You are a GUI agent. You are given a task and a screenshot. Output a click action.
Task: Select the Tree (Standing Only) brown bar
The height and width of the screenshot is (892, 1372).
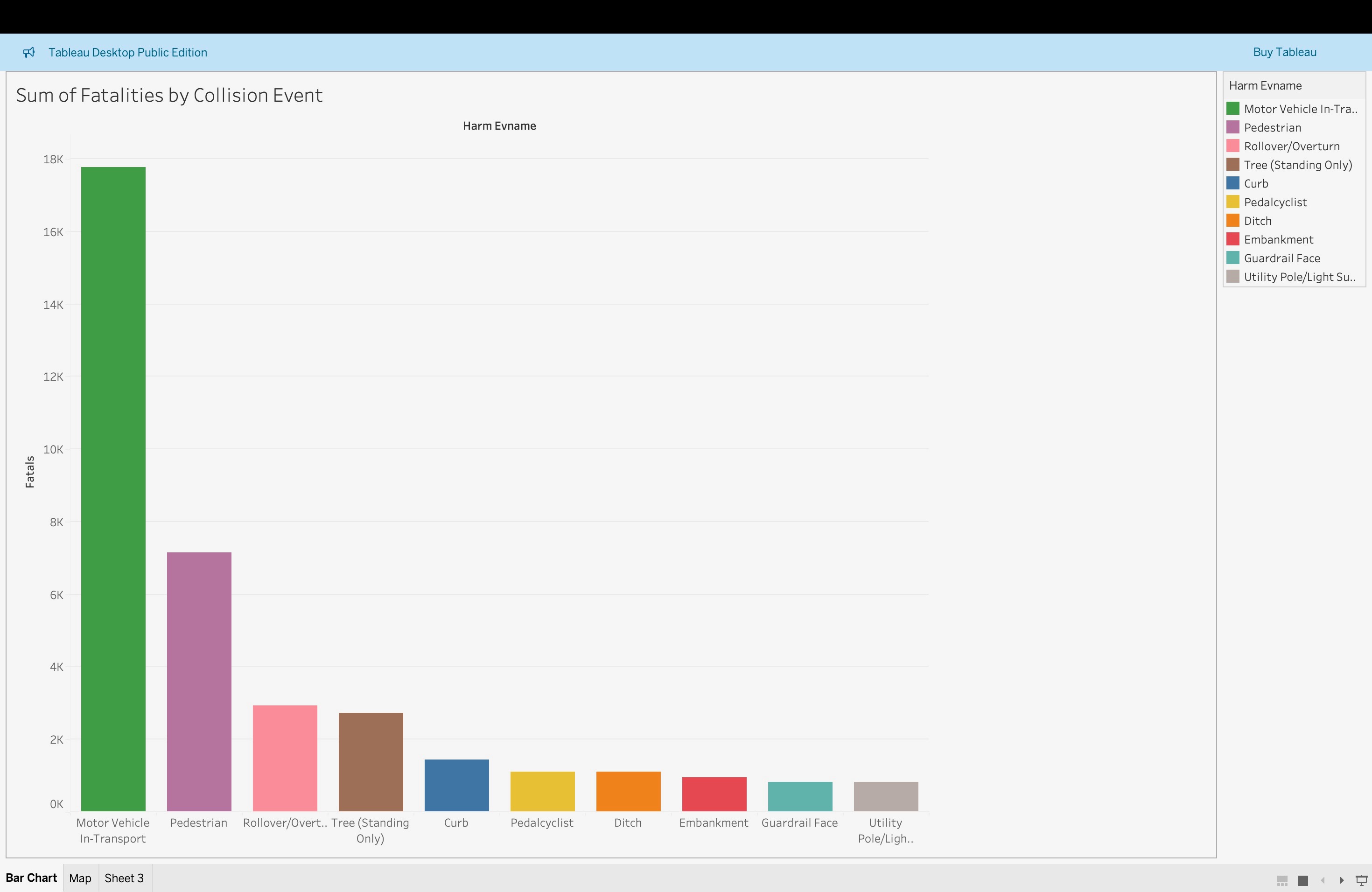[371, 762]
